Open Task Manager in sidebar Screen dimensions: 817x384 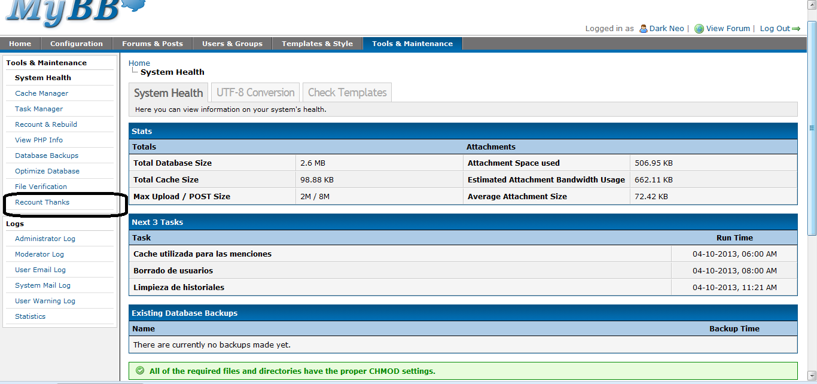click(x=39, y=109)
